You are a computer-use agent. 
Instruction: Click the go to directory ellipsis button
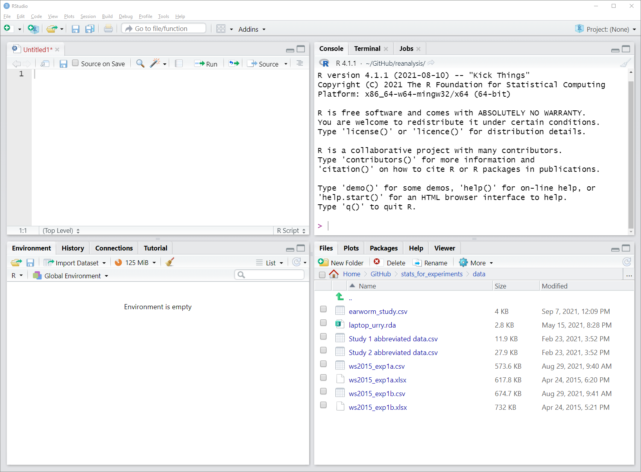click(x=629, y=275)
